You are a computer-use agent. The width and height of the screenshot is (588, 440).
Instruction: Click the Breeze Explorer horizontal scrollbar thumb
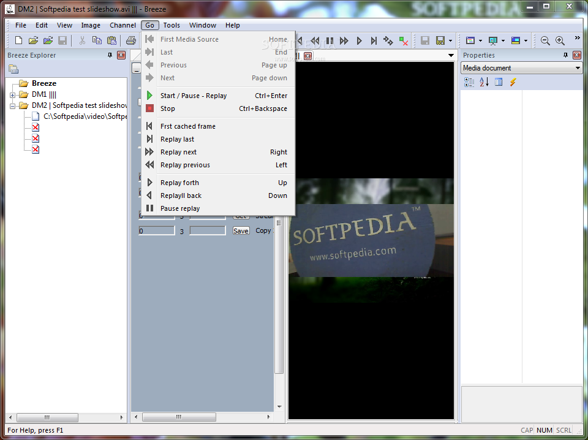click(x=47, y=417)
